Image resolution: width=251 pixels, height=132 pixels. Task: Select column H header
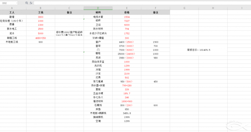[213, 8]
